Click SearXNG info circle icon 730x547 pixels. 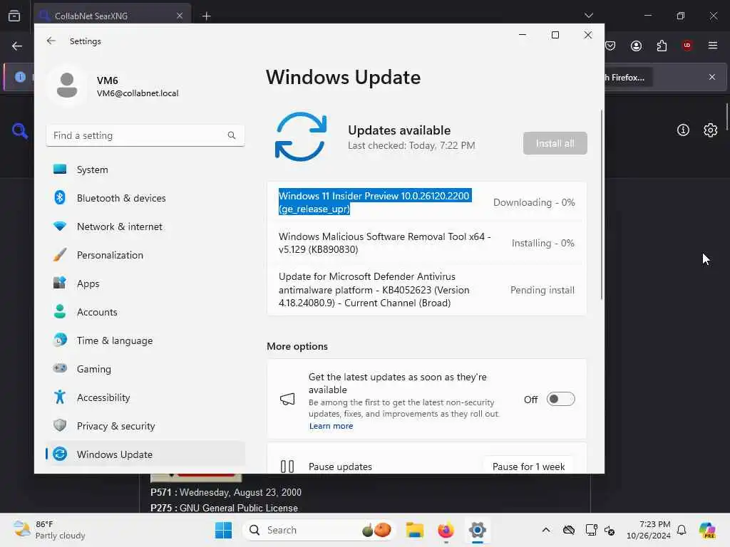click(683, 130)
